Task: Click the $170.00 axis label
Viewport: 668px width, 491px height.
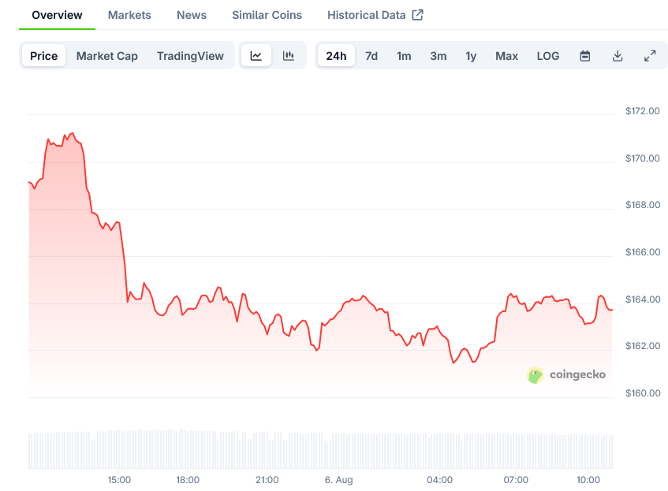Action: point(643,158)
